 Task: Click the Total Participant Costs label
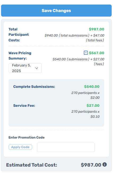tap(19, 35)
